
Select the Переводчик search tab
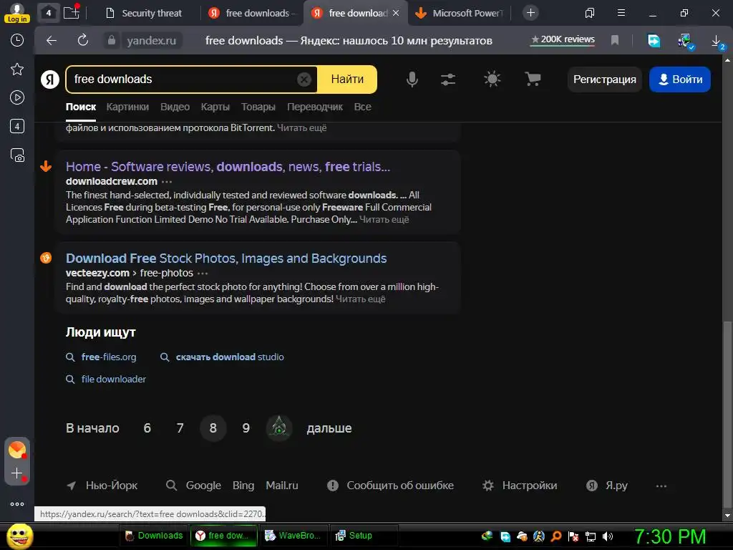pyautogui.click(x=315, y=107)
